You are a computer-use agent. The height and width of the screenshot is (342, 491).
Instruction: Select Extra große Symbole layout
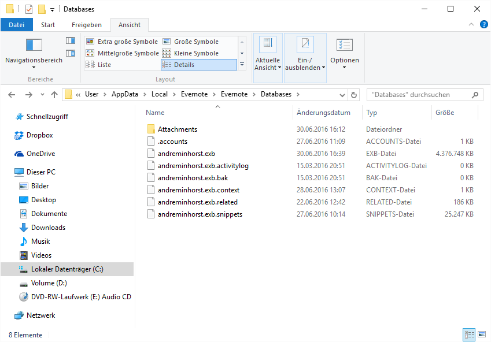point(122,42)
